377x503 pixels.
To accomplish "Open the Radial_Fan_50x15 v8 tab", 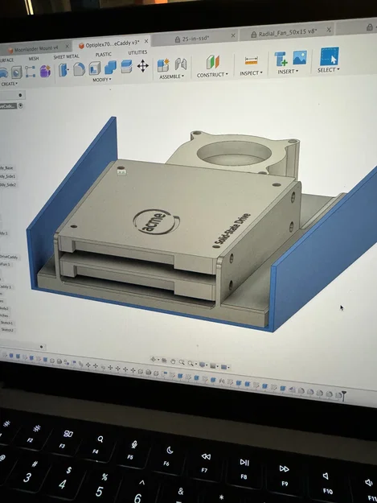I will pos(287,33).
